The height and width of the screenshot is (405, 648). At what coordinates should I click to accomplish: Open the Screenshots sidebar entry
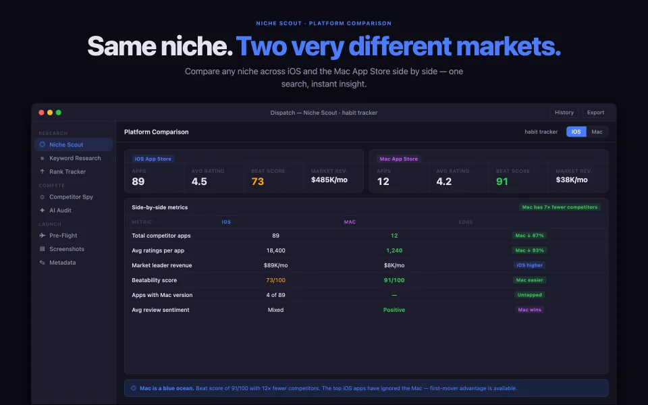(74, 249)
